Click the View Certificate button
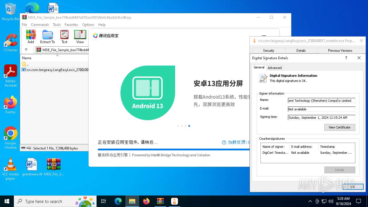 [x=340, y=127]
